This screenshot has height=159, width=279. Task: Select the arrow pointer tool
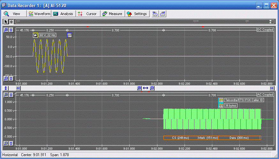pyautogui.click(x=6, y=22)
